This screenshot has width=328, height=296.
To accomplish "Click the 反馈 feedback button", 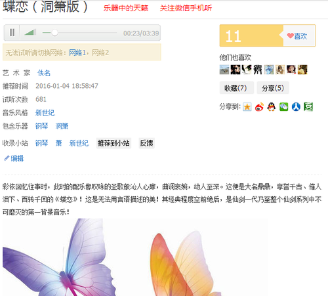I will 146,143.
